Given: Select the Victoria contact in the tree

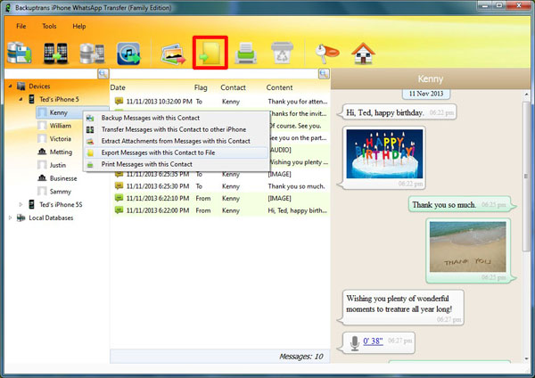Looking at the screenshot, I should pyautogui.click(x=61, y=139).
